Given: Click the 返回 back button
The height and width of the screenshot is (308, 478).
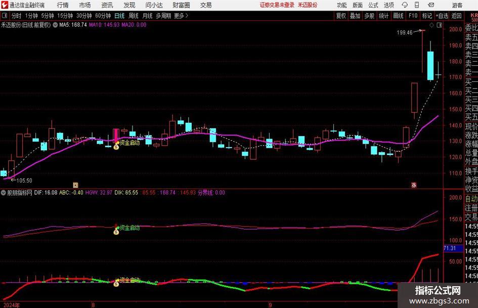Looking at the screenshot, I should pyautogui.click(x=456, y=16).
